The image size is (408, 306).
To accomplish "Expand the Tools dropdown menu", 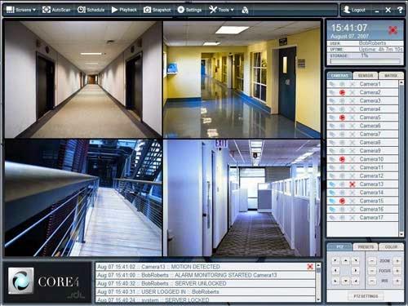I will pos(221,10).
